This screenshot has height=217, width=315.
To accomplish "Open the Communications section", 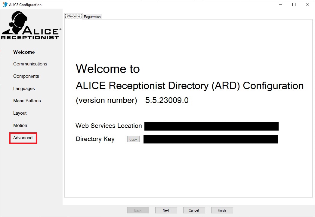I will coord(30,64).
